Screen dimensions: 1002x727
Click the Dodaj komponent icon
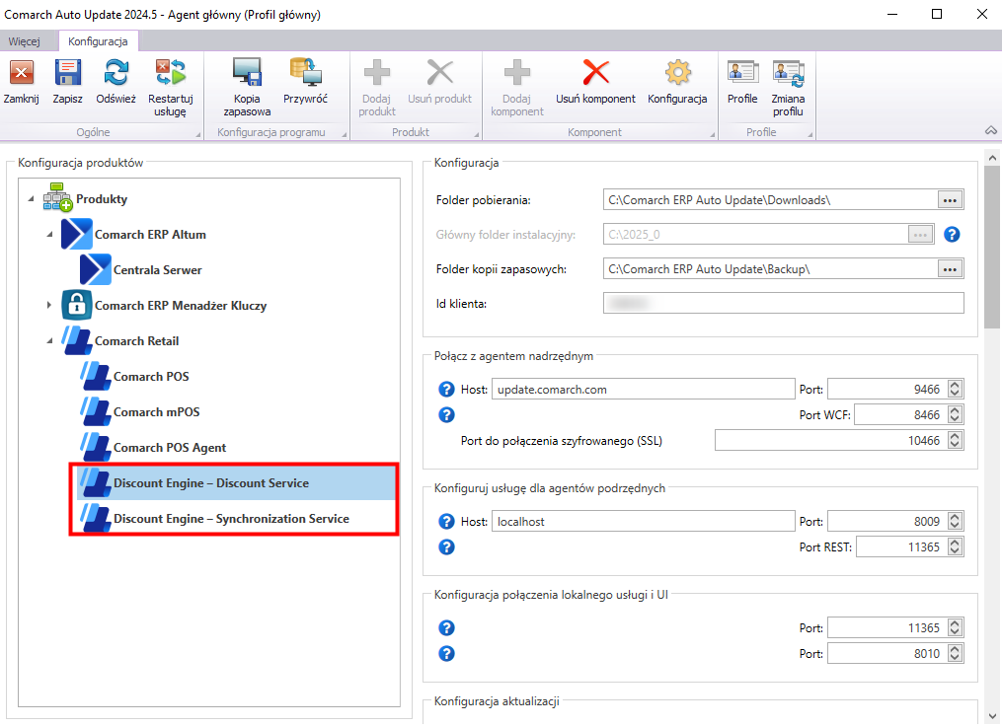coord(517,73)
